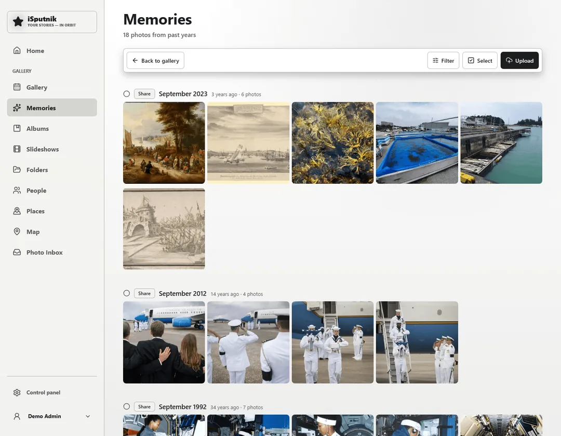Click the Demo Admin name
Screen dimensions: 561x436
pyautogui.click(x=44, y=416)
